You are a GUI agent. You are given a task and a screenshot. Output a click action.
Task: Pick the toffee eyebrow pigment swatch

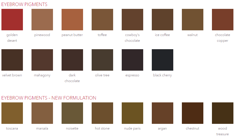pos(102,19)
